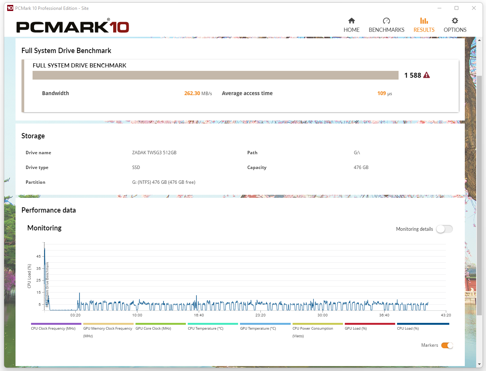Close the PCMark 10 window
Viewport: 486px width, 371px height.
point(474,8)
